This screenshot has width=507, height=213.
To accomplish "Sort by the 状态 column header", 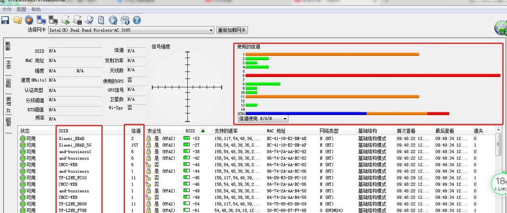I will tap(37, 131).
